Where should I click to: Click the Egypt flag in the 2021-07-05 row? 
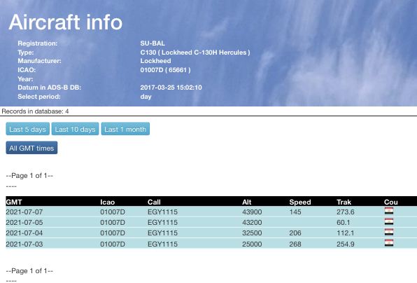point(389,222)
